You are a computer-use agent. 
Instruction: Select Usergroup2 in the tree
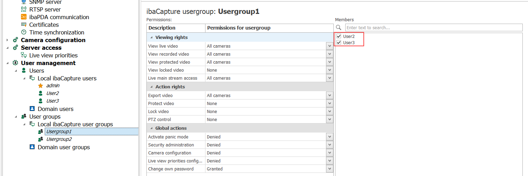pos(59,139)
